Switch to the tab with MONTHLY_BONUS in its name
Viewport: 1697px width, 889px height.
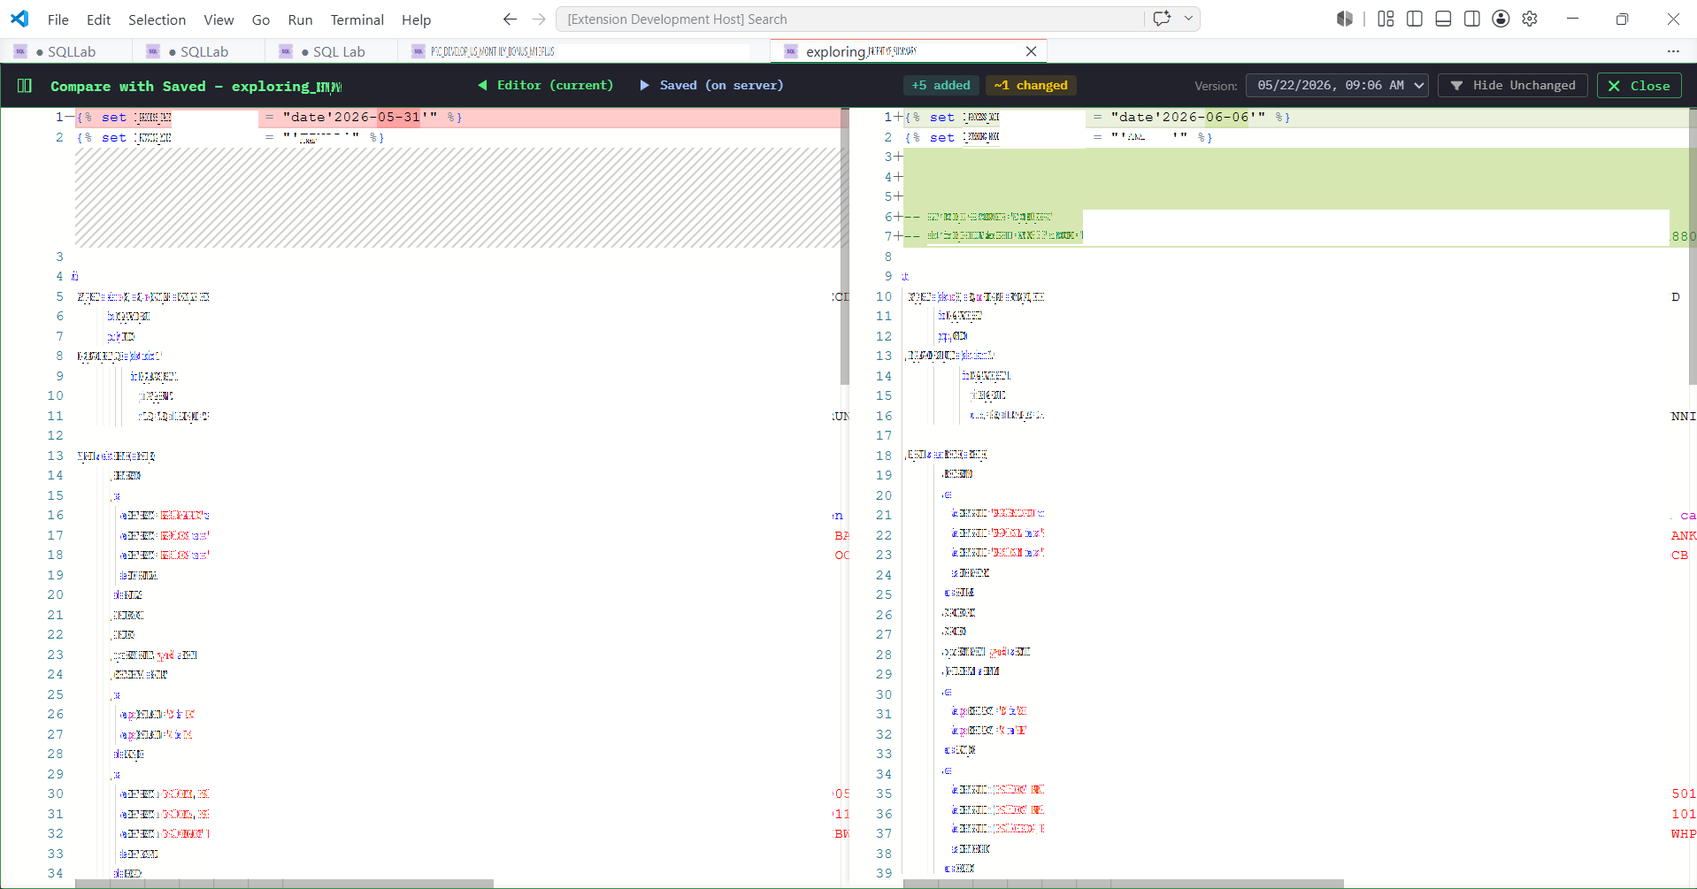[584, 51]
